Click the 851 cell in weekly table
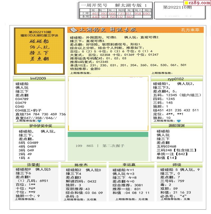 point(129,14)
